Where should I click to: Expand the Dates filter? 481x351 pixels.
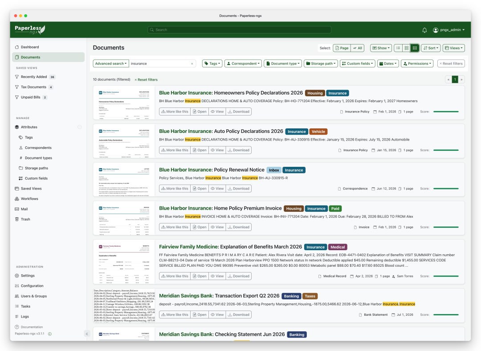pyautogui.click(x=388, y=64)
